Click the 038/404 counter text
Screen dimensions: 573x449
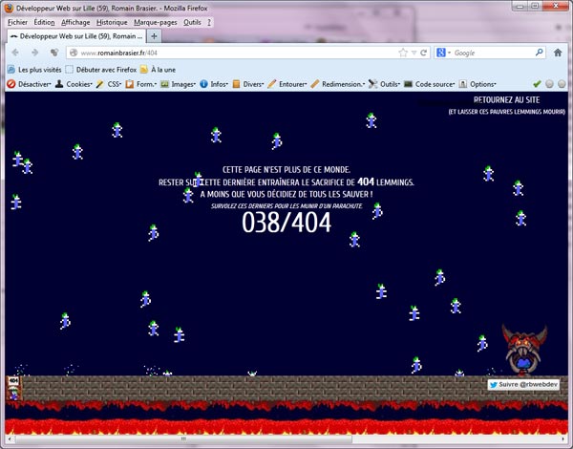click(286, 223)
